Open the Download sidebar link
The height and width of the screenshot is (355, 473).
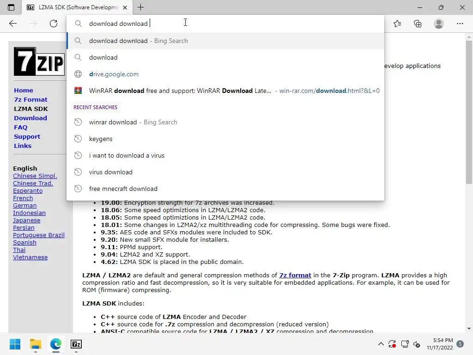(30, 118)
